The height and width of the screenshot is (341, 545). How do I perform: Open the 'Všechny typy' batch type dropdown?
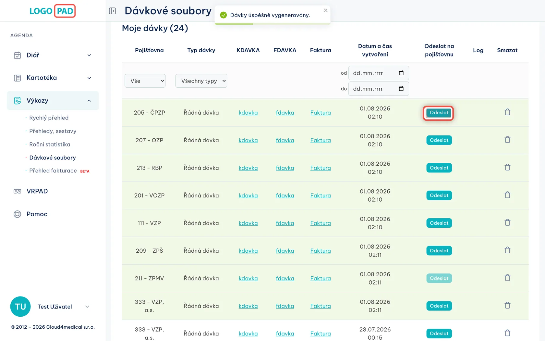[x=201, y=81]
